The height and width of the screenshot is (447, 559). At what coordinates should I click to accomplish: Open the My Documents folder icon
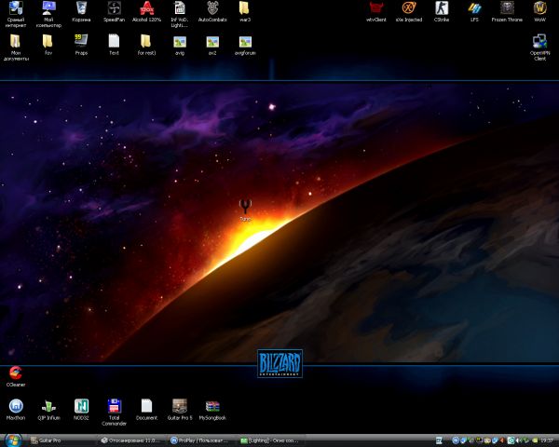pyautogui.click(x=16, y=47)
